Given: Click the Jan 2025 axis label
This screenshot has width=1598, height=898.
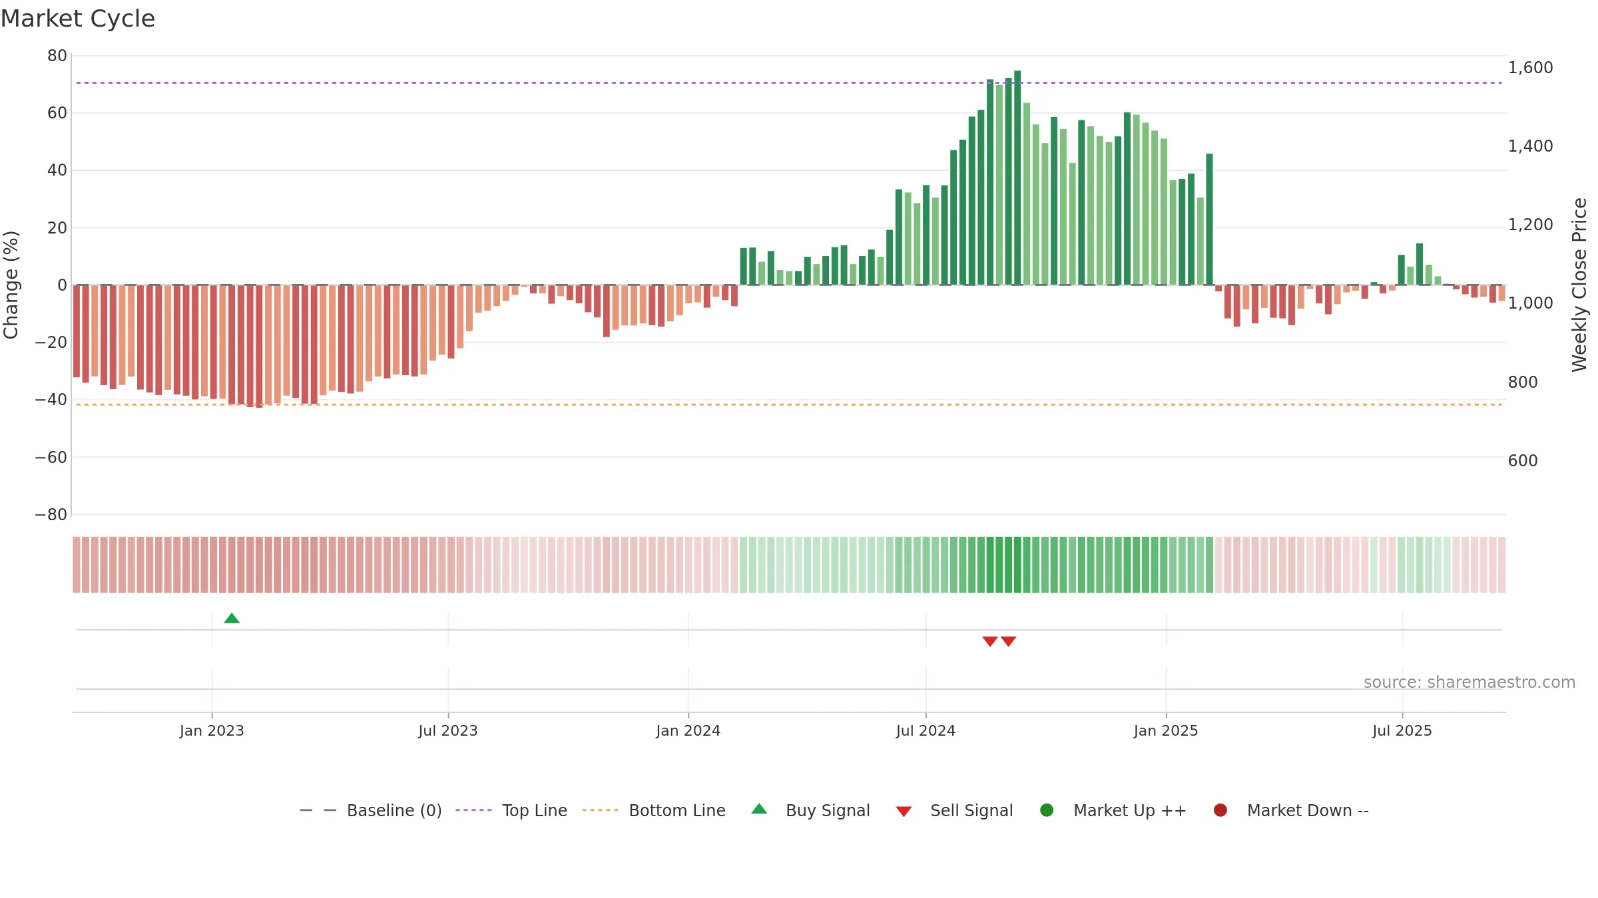Looking at the screenshot, I should (1166, 731).
